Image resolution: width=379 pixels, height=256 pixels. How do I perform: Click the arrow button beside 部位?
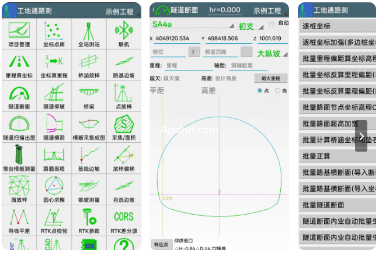tap(194, 52)
